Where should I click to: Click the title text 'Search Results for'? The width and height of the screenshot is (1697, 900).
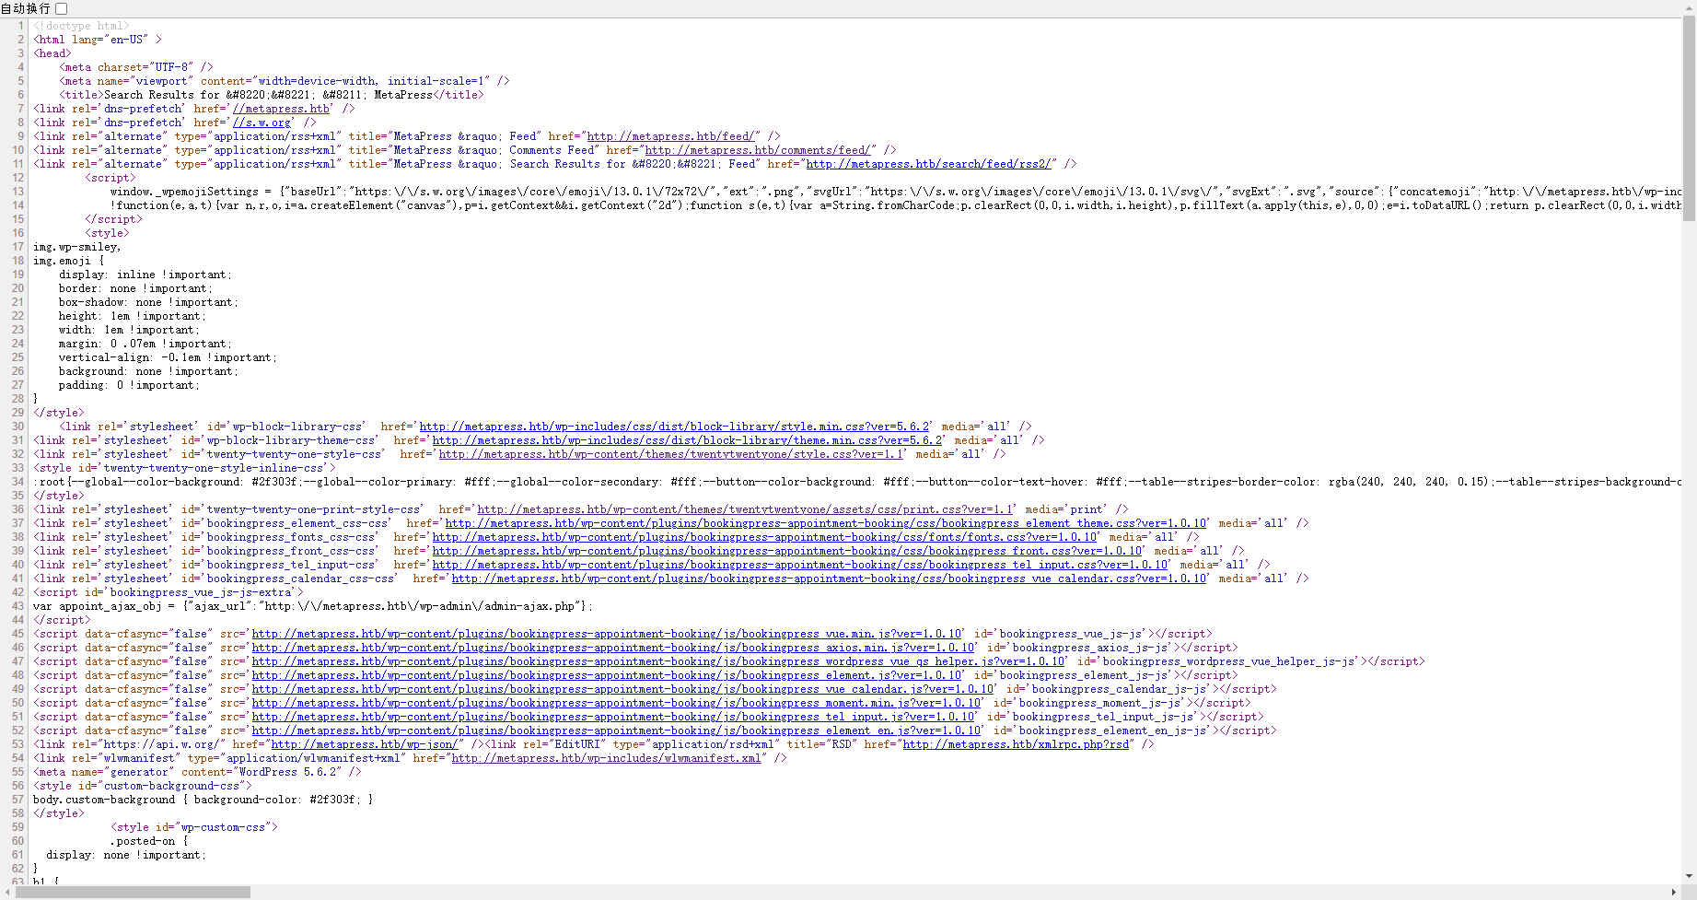pos(161,95)
